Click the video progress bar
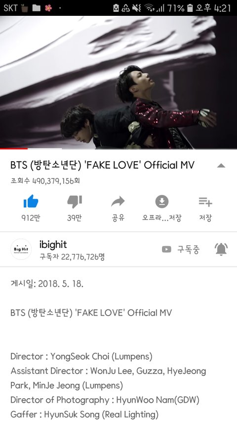 click(x=118, y=148)
